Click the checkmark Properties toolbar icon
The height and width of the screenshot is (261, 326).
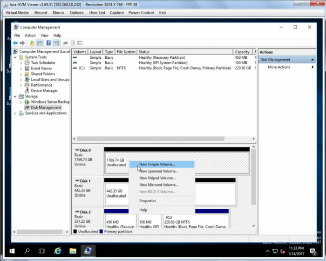click(73, 43)
